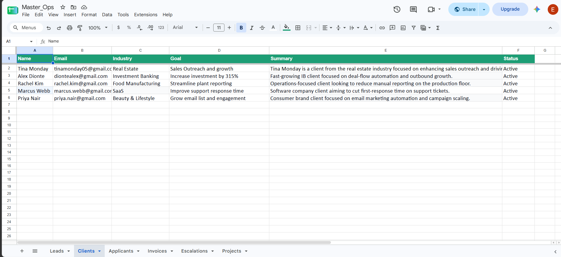This screenshot has width=561, height=257.
Task: Switch to the Escalations sheet tab
Action: point(194,251)
